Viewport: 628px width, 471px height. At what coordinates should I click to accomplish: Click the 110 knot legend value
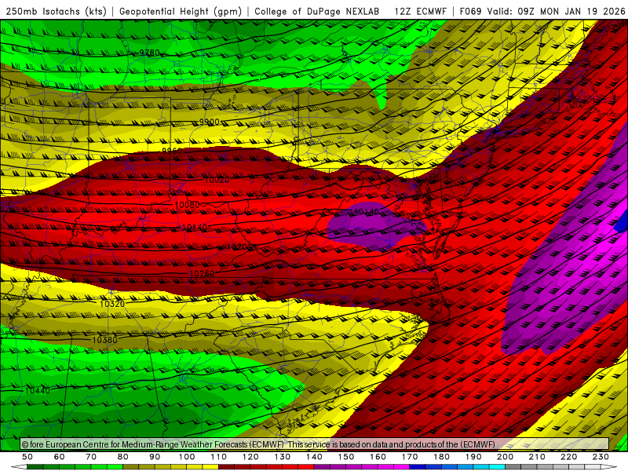coord(219,457)
